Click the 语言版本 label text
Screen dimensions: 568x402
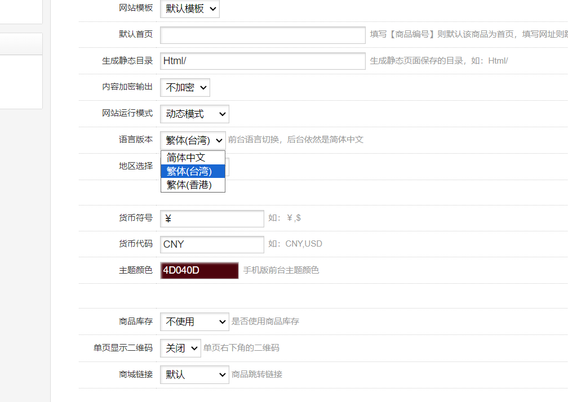pos(136,139)
